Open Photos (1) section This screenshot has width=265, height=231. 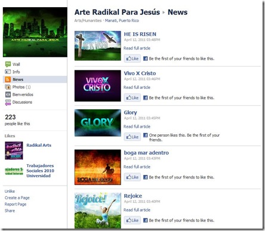21,87
